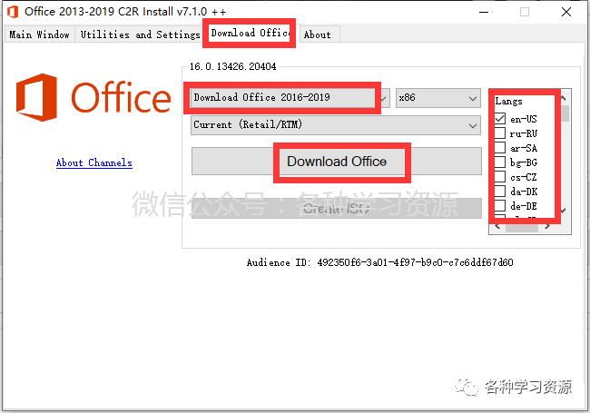The height and width of the screenshot is (413, 590).
Task: Click the large Office logo image
Action: tap(93, 97)
